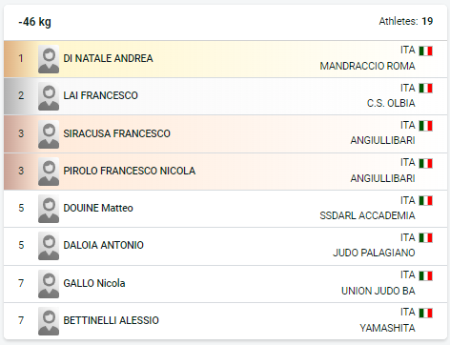Click Bettinelli Alessio's avatar icon
This screenshot has height=345, width=450.
click(49, 321)
